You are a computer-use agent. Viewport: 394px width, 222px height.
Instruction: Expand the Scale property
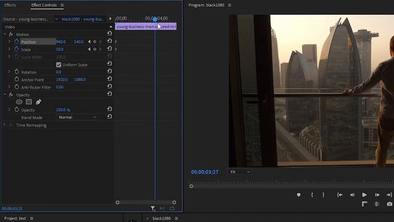coord(9,49)
